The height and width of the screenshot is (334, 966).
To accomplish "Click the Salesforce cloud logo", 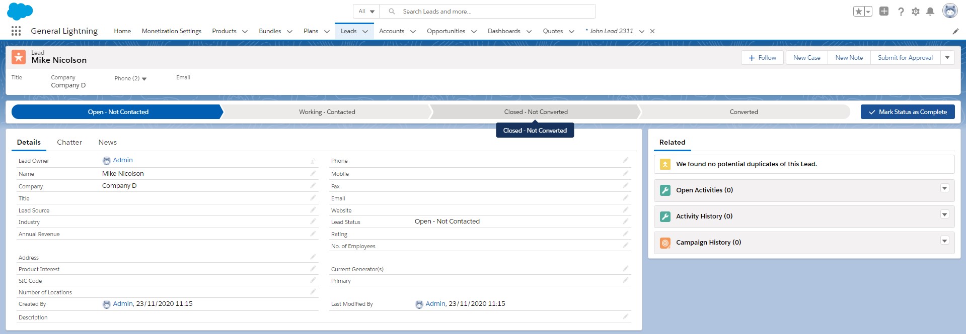I will pyautogui.click(x=20, y=11).
